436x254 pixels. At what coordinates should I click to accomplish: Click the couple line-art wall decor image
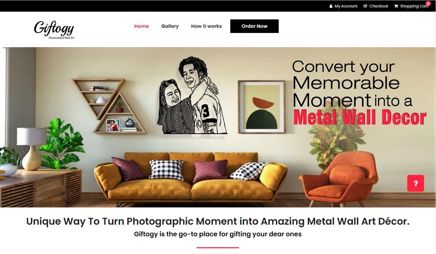tap(192, 95)
